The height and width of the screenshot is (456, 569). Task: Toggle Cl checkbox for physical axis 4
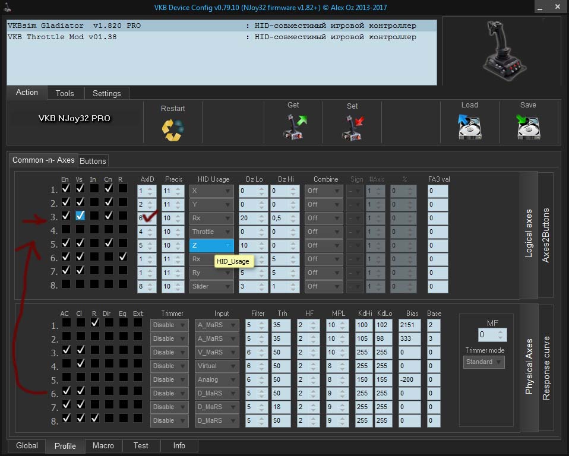click(81, 363)
